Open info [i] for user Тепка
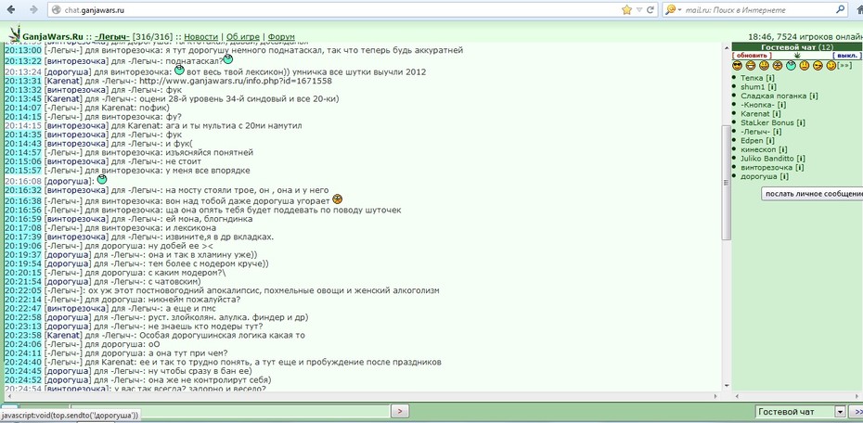 click(x=770, y=78)
